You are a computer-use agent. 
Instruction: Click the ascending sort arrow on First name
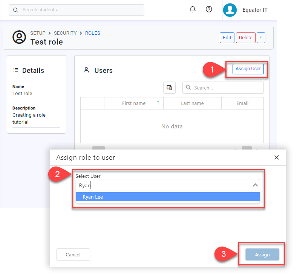[158, 103]
